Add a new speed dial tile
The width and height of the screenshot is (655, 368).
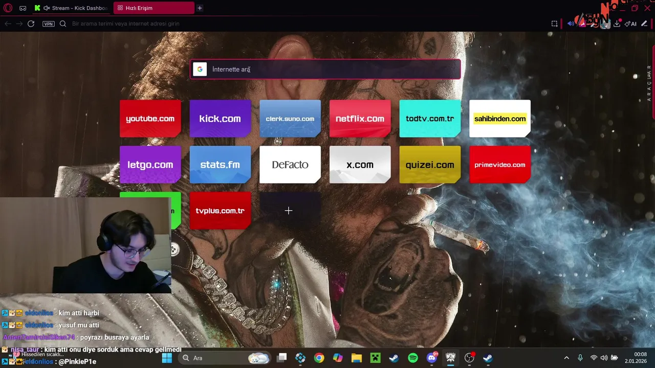(290, 211)
